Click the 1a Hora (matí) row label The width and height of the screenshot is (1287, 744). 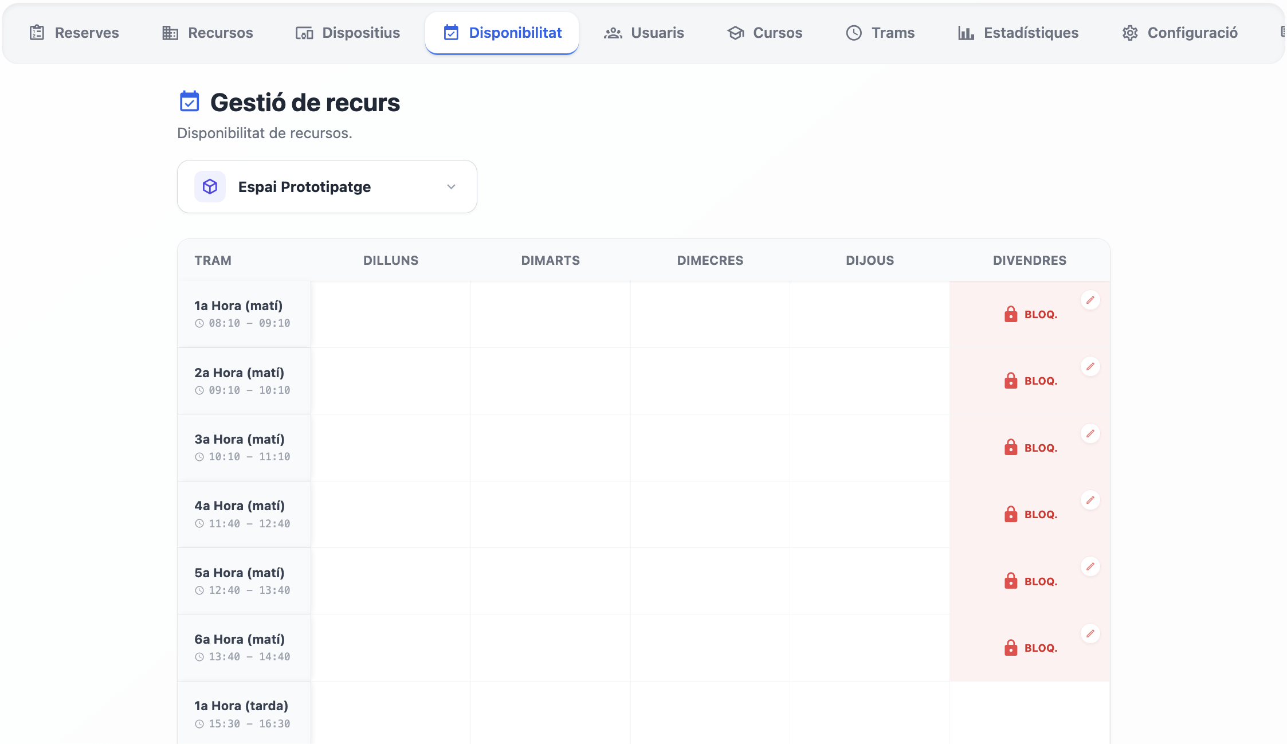click(238, 306)
